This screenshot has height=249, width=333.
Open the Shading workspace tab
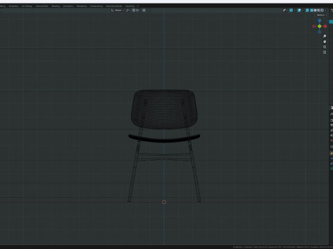coord(55,6)
